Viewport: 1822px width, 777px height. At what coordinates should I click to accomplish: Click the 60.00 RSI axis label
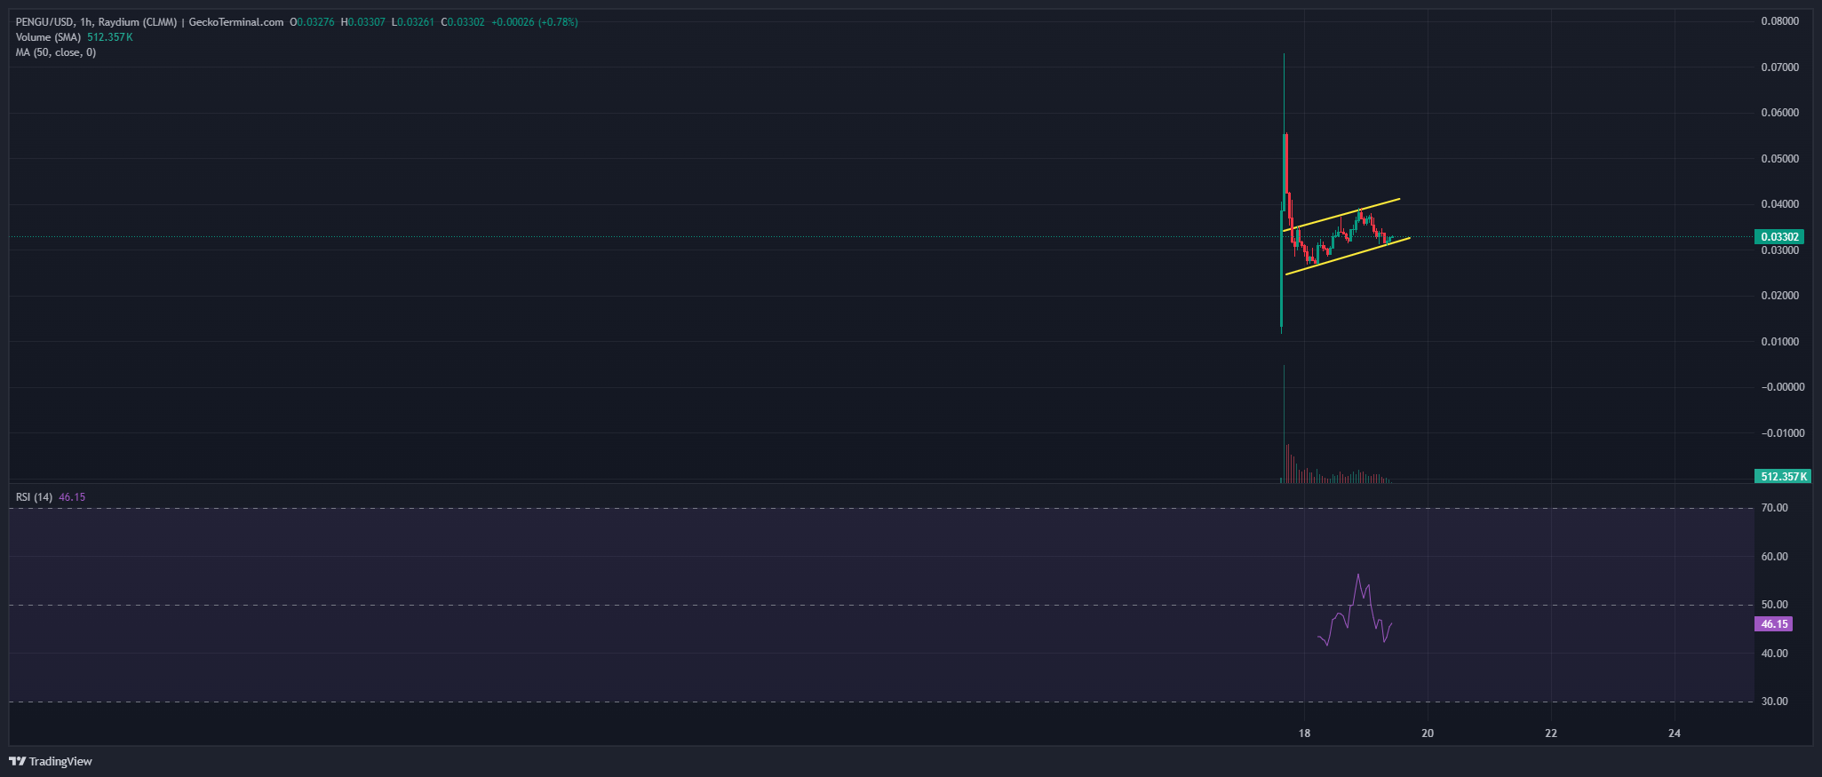pos(1775,557)
